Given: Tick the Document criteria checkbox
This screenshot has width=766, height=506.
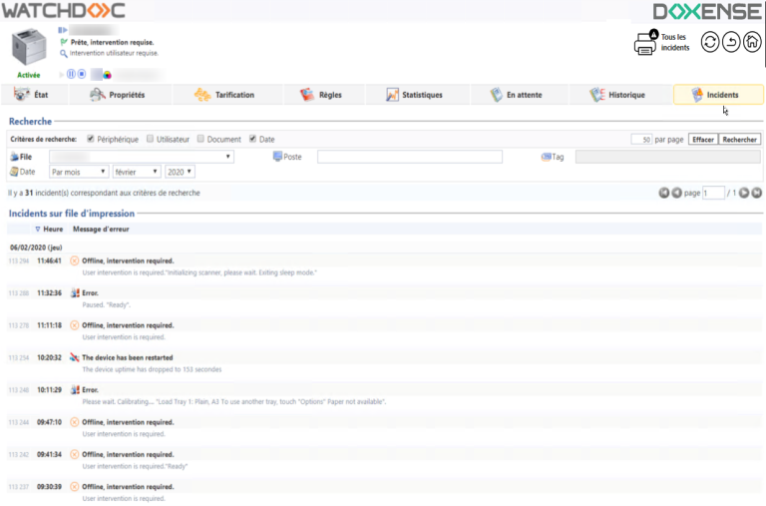Looking at the screenshot, I should point(200,139).
